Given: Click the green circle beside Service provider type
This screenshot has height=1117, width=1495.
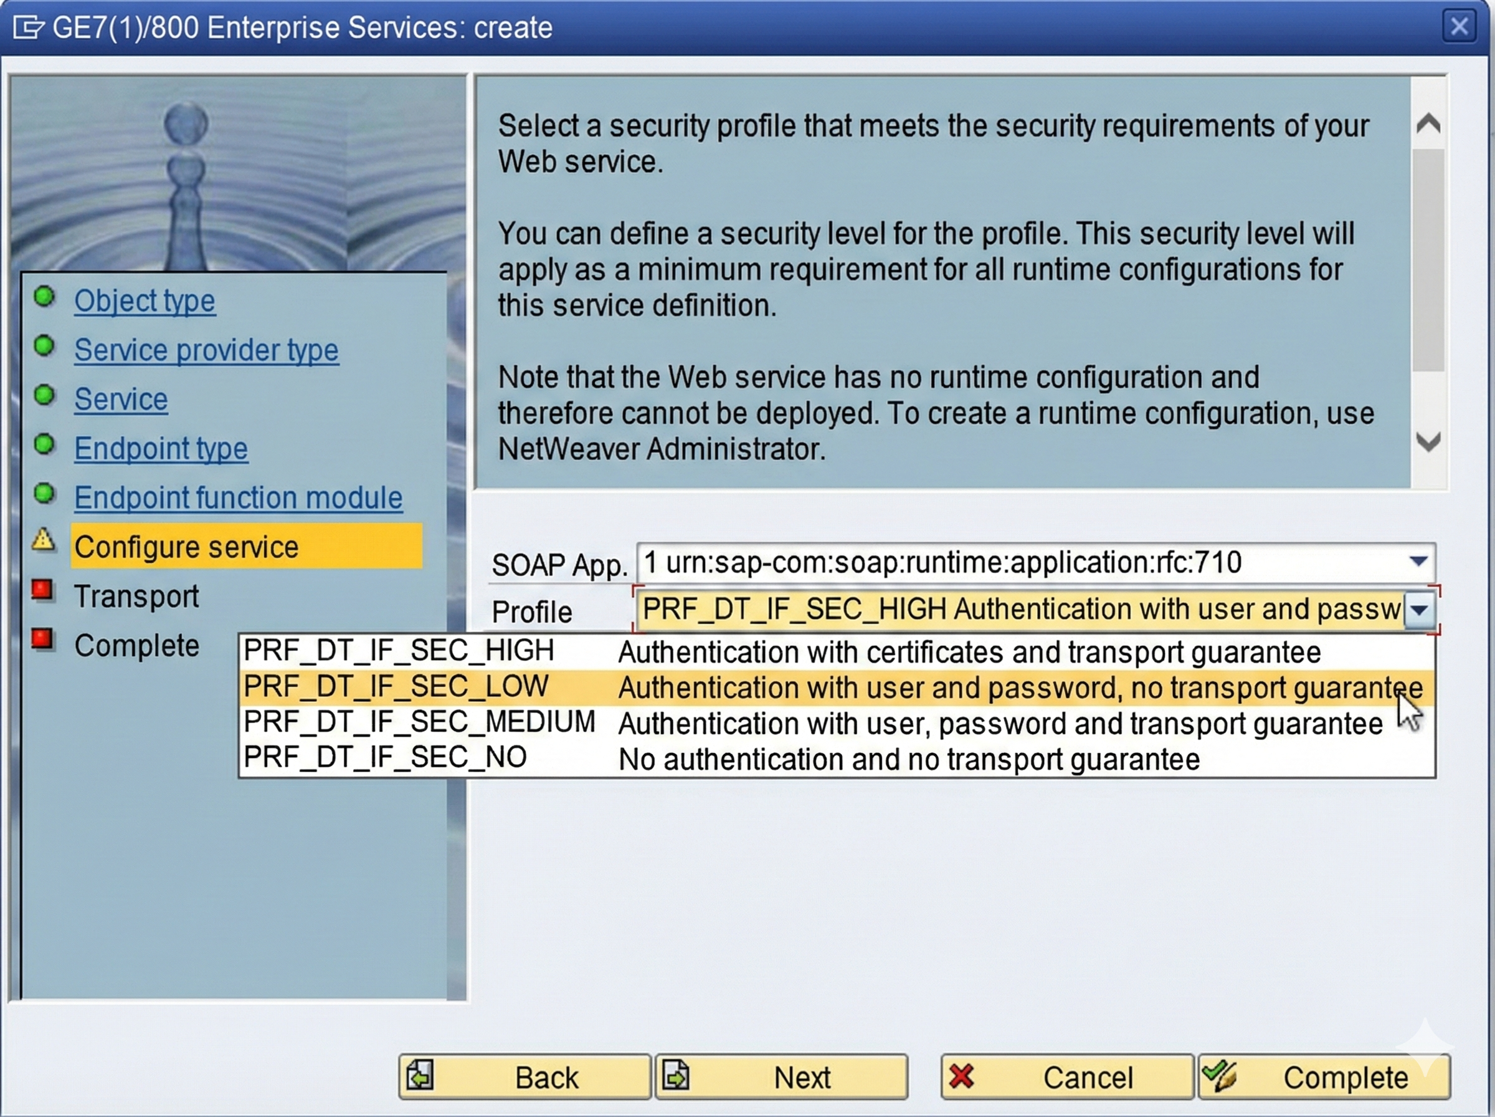Looking at the screenshot, I should [x=45, y=346].
